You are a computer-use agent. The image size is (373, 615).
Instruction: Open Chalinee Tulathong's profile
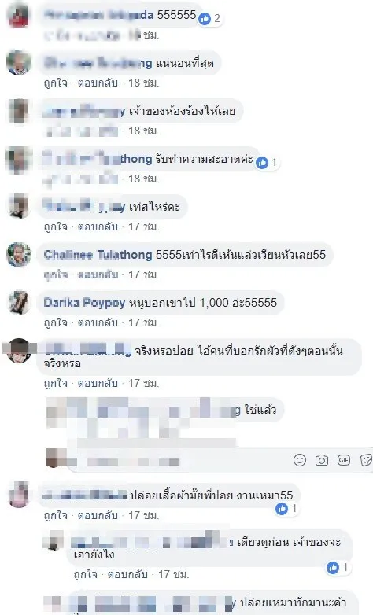pos(98,255)
